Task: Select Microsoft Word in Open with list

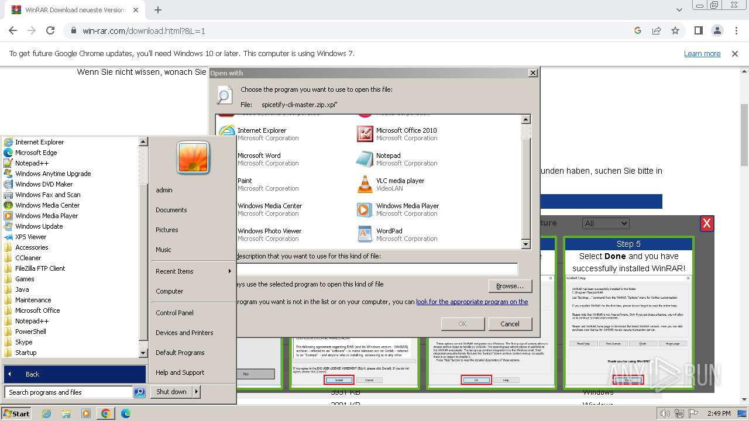Action: click(x=259, y=159)
